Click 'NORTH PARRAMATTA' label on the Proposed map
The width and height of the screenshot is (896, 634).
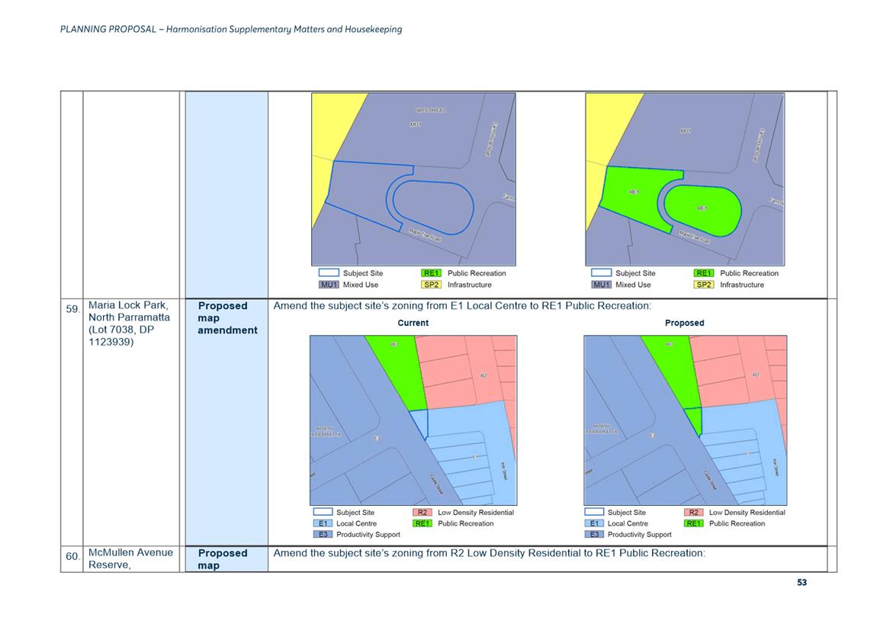pos(601,430)
